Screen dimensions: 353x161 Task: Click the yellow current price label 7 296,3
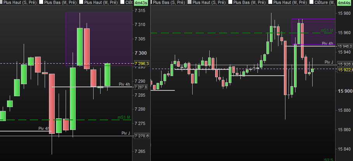click(x=142, y=64)
